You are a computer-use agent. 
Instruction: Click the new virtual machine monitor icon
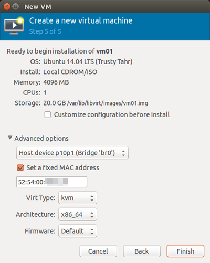tap(14, 26)
